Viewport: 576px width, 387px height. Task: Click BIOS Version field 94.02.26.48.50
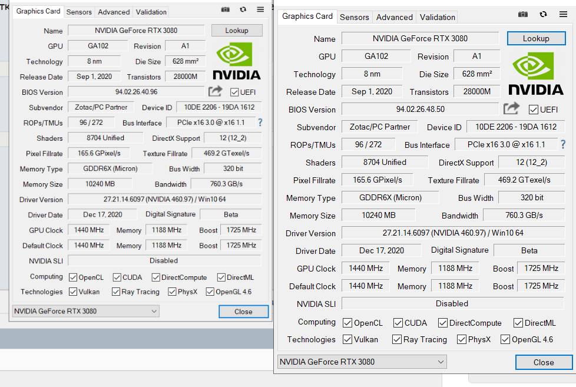[421, 109]
